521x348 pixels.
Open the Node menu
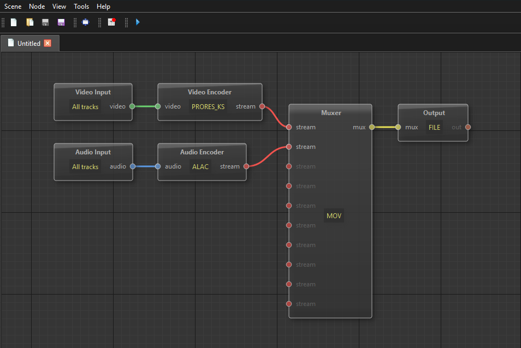tap(37, 7)
